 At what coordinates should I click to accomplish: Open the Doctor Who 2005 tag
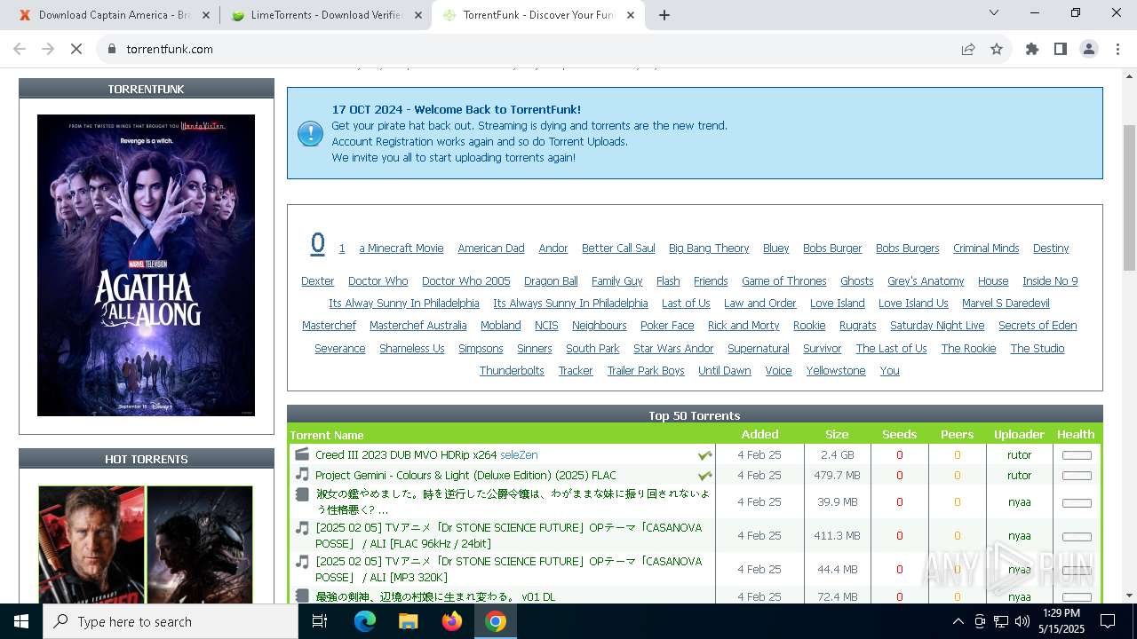(x=465, y=281)
